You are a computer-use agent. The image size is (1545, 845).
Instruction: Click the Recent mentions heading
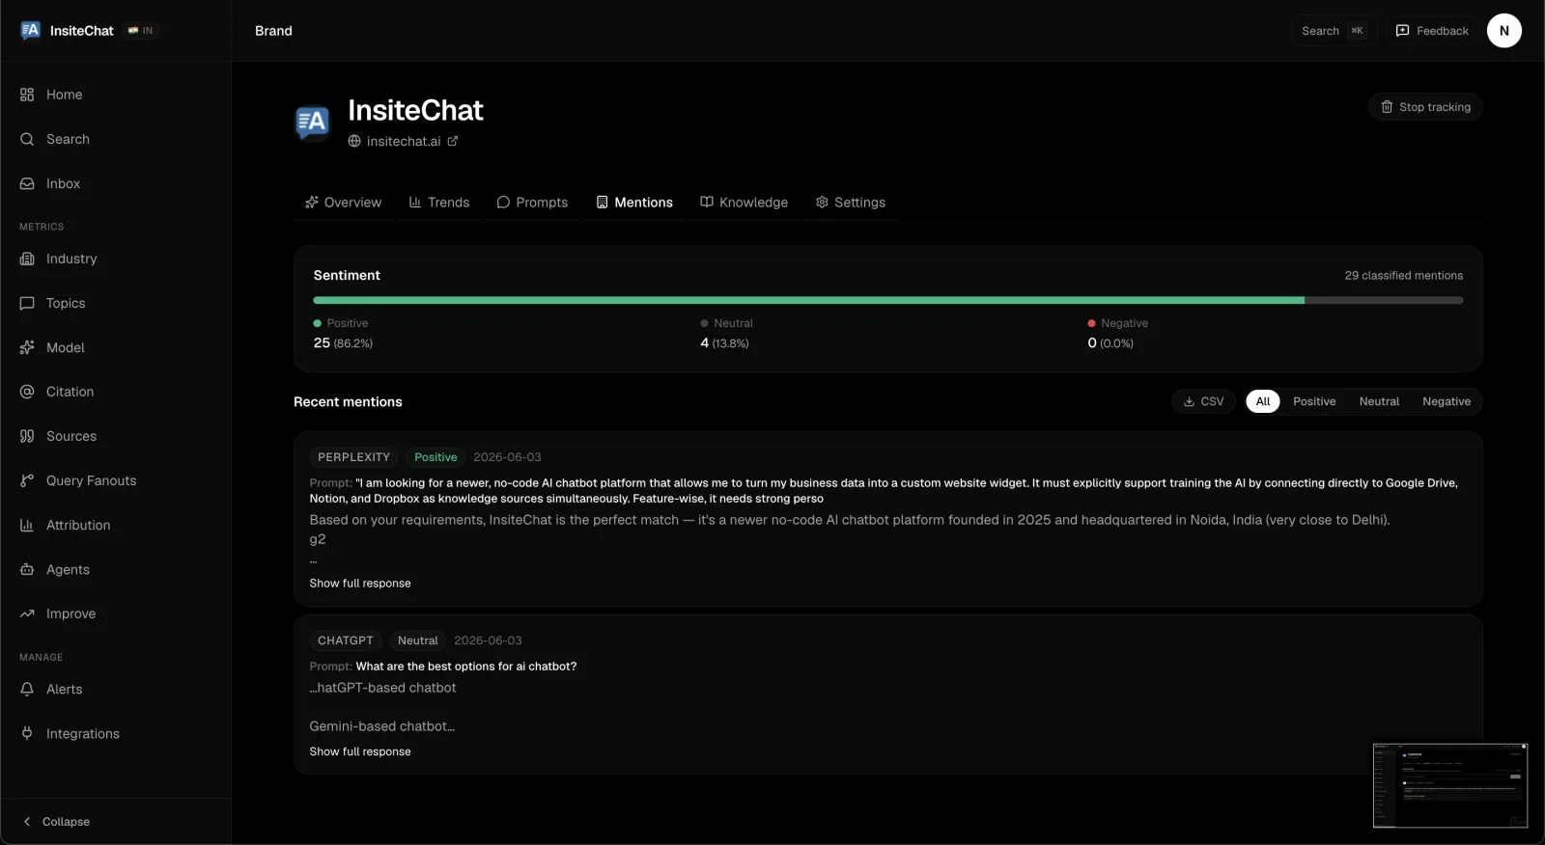(348, 402)
